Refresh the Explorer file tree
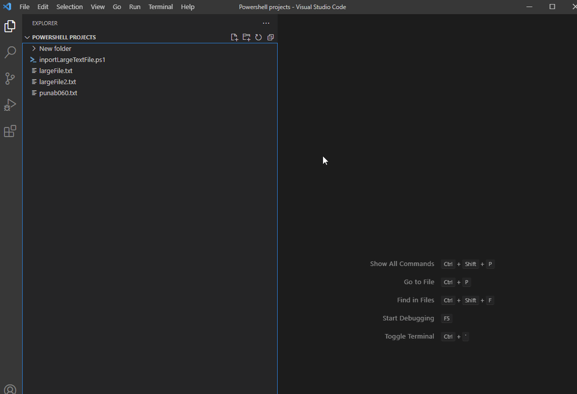Viewport: 577px width, 394px height. [259, 37]
